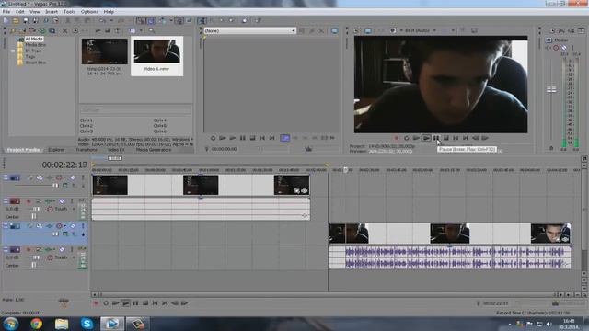
Task: Click Loop playback in video preview
Action: pyautogui.click(x=406, y=138)
